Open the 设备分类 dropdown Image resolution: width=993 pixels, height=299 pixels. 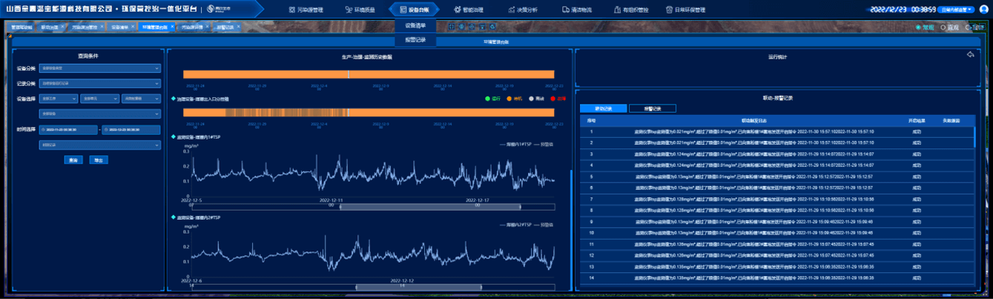[x=99, y=68]
